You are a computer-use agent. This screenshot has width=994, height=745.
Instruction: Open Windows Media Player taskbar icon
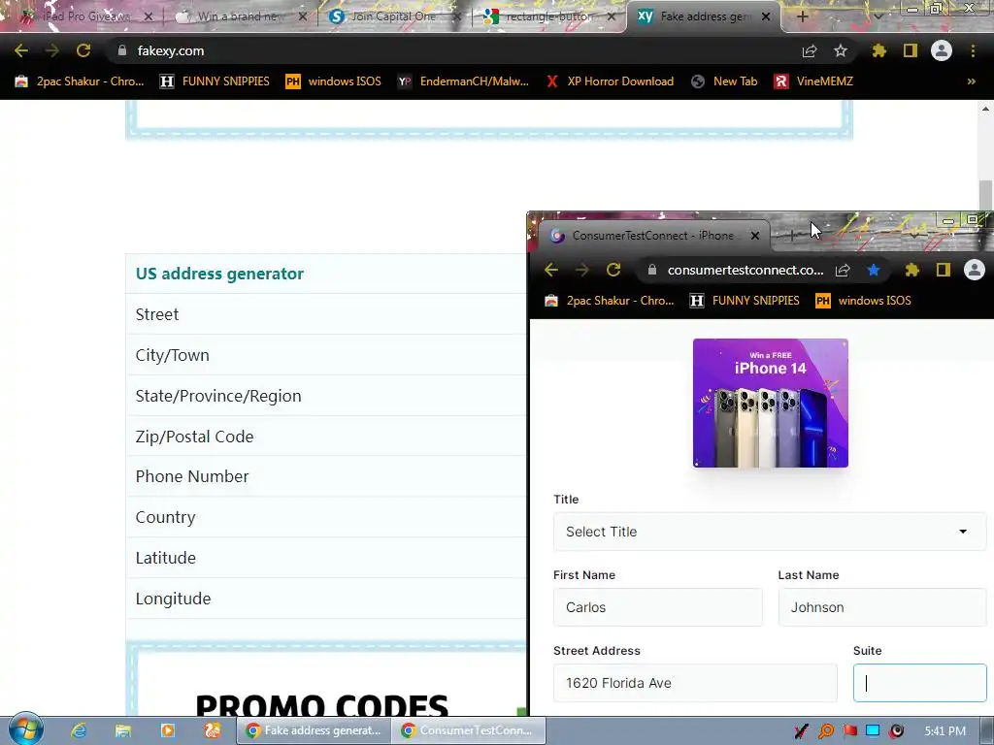click(167, 730)
